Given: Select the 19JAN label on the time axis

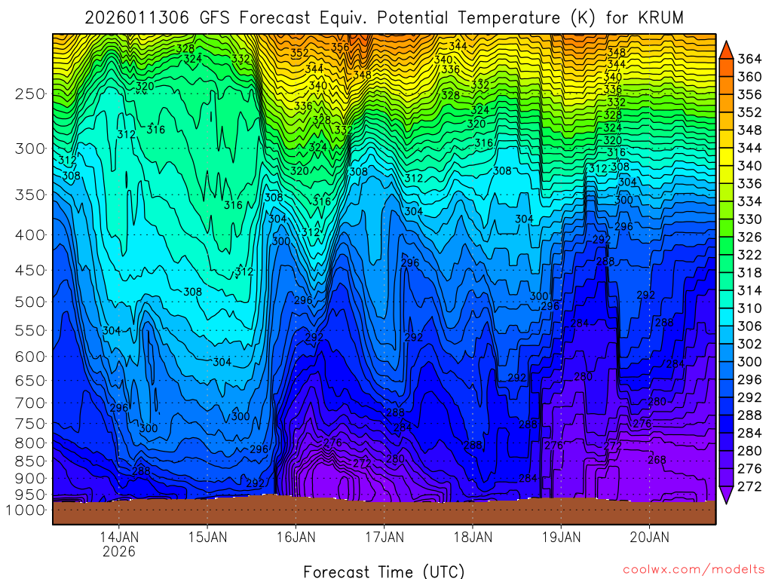Looking at the screenshot, I should [x=561, y=537].
